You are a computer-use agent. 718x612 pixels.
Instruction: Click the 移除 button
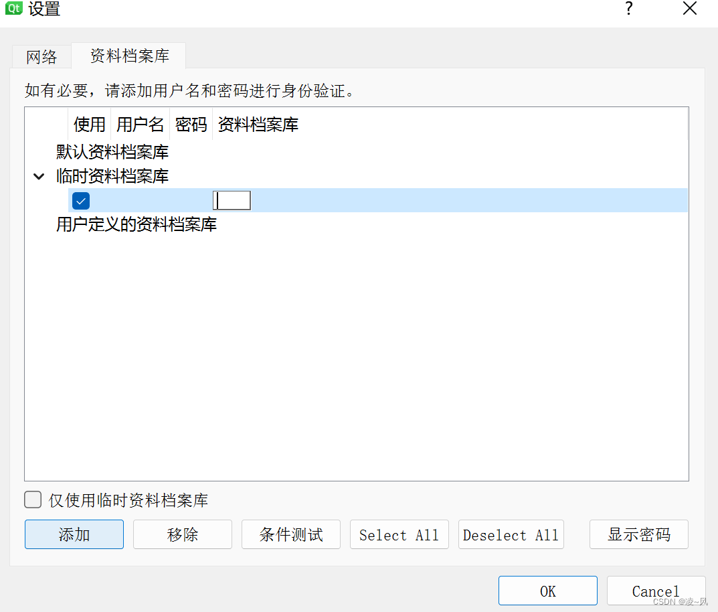[183, 534]
